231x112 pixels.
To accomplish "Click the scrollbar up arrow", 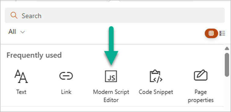I will pos(227,48).
